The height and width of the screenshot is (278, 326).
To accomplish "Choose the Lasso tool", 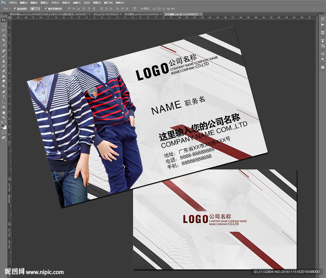I will point(4,30).
